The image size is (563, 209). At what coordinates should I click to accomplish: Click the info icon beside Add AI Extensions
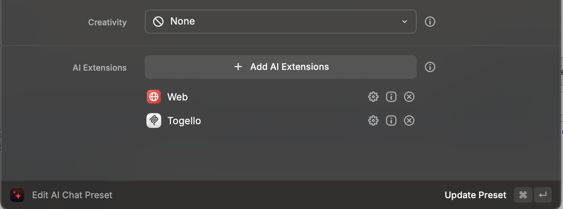pyautogui.click(x=430, y=67)
